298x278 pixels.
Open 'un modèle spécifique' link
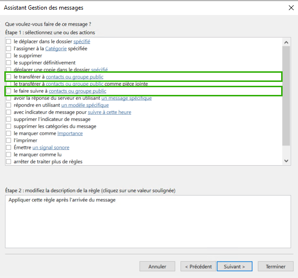(x=85, y=105)
